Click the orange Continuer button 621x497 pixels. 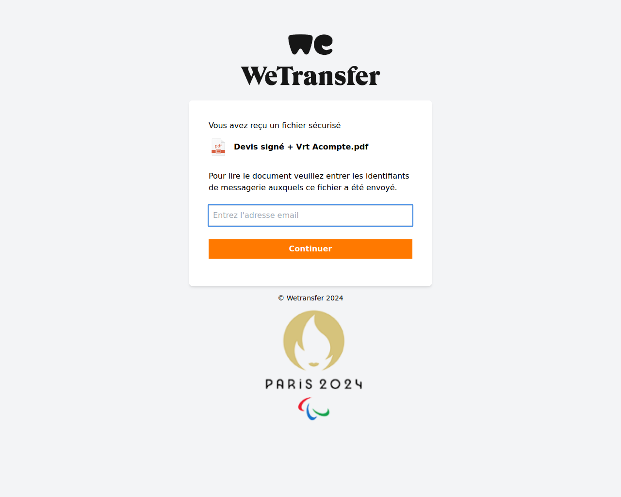(x=310, y=249)
